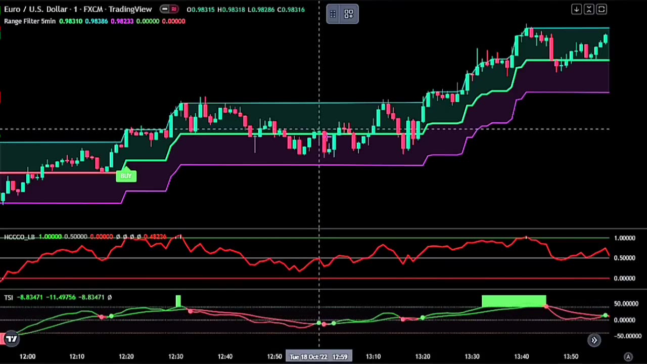
Task: Move pane down using the down-arrow icon
Action: pyautogui.click(x=576, y=9)
